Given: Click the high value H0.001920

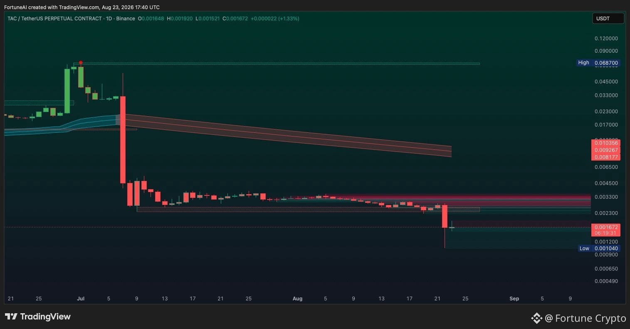Looking at the screenshot, I should (x=180, y=19).
